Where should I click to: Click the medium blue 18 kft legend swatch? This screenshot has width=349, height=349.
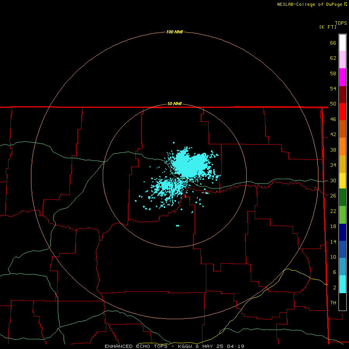click(342, 249)
